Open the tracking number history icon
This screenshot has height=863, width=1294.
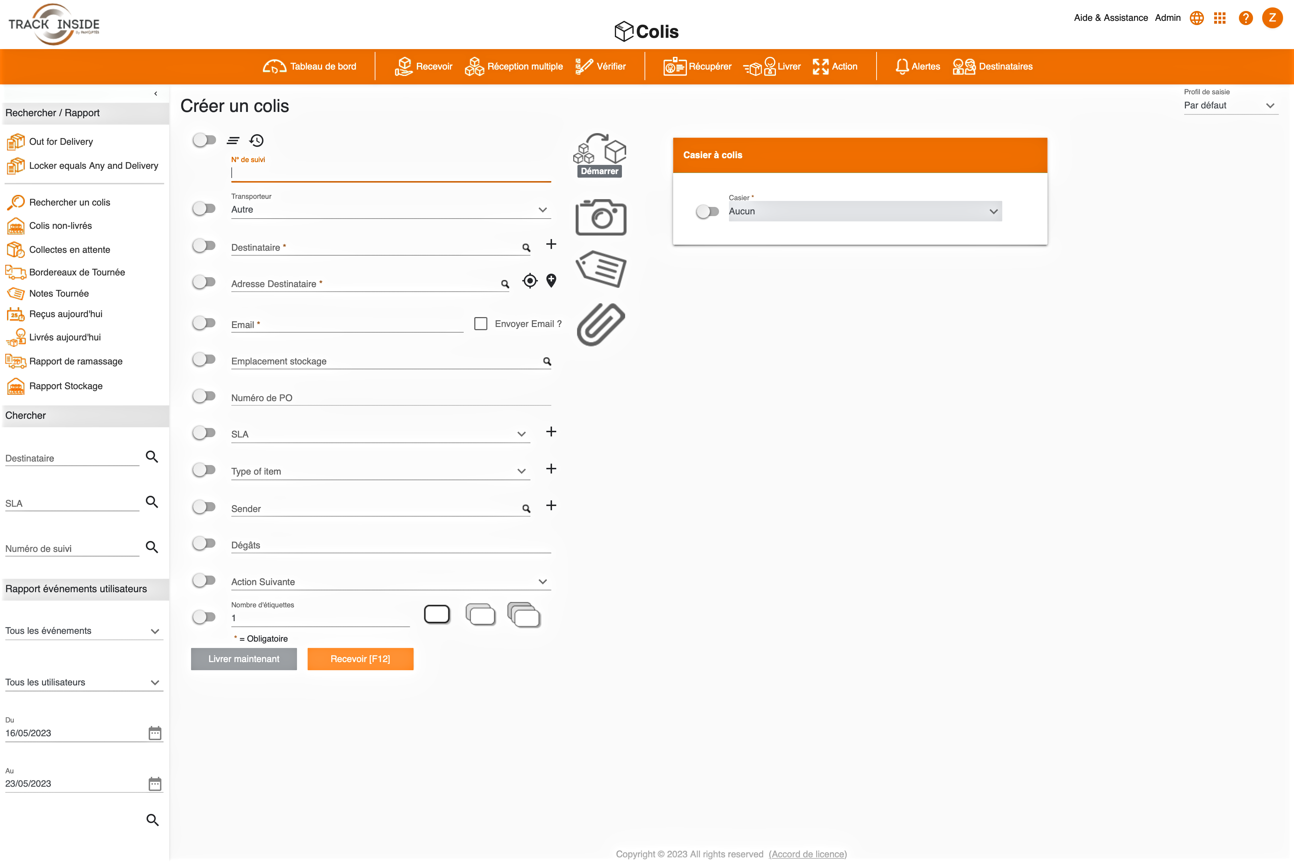tap(256, 140)
